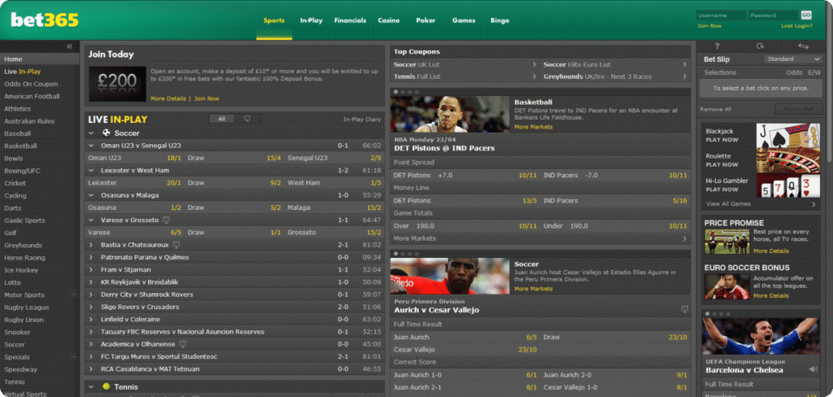
Task: Open the Poker tab
Action: pos(425,20)
